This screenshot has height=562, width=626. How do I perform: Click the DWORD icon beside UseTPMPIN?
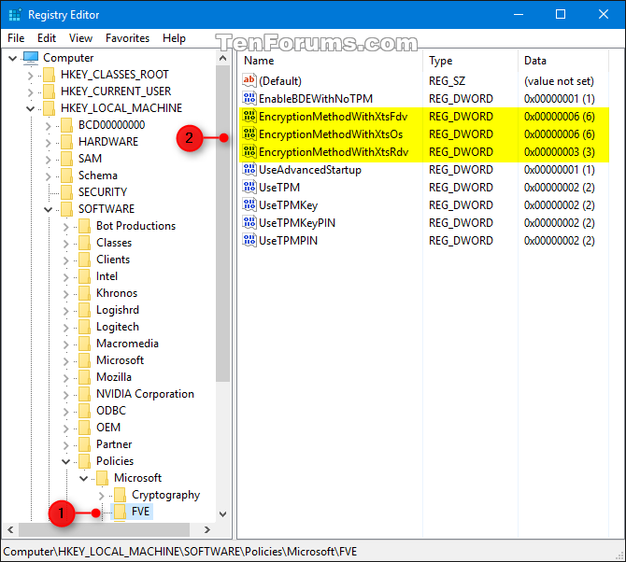(249, 240)
